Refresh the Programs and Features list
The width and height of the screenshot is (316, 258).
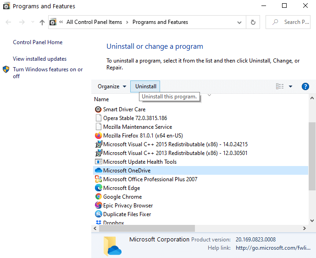point(253,22)
